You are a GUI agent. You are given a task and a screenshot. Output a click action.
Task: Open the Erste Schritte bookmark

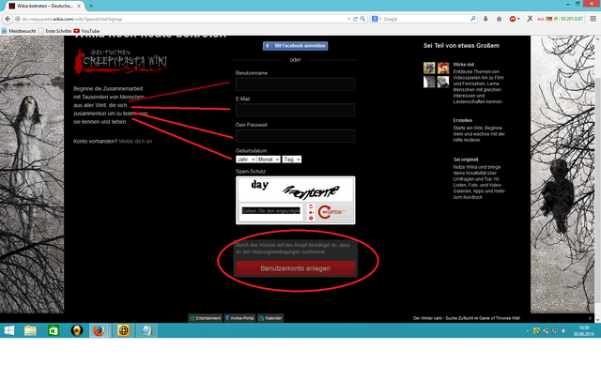pyautogui.click(x=54, y=31)
